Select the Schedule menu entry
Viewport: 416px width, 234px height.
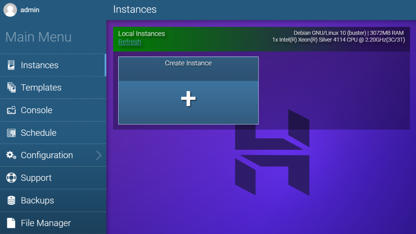pos(53,133)
